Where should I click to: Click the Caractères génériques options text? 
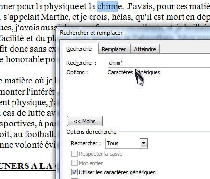(134, 72)
